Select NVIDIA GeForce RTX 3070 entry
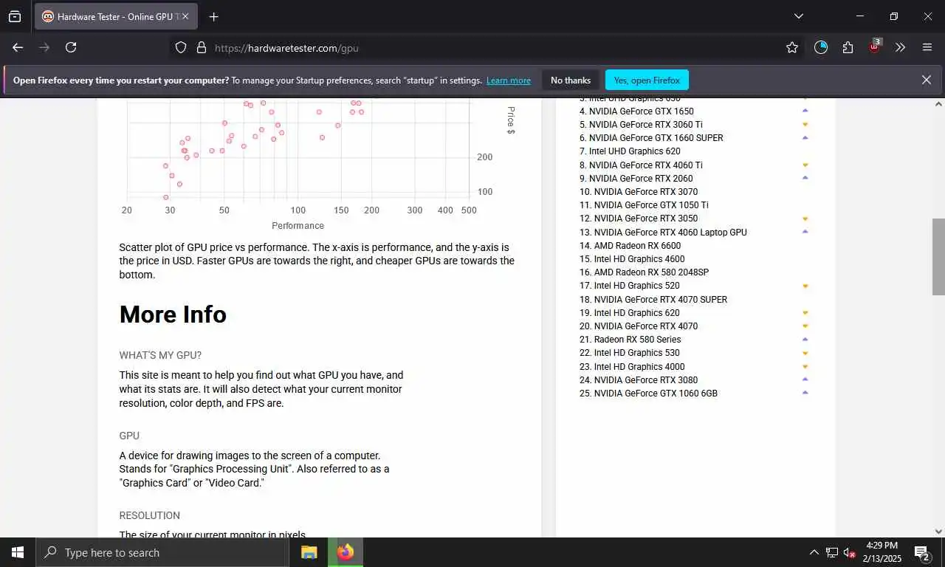Viewport: 945px width, 567px height. click(x=646, y=192)
